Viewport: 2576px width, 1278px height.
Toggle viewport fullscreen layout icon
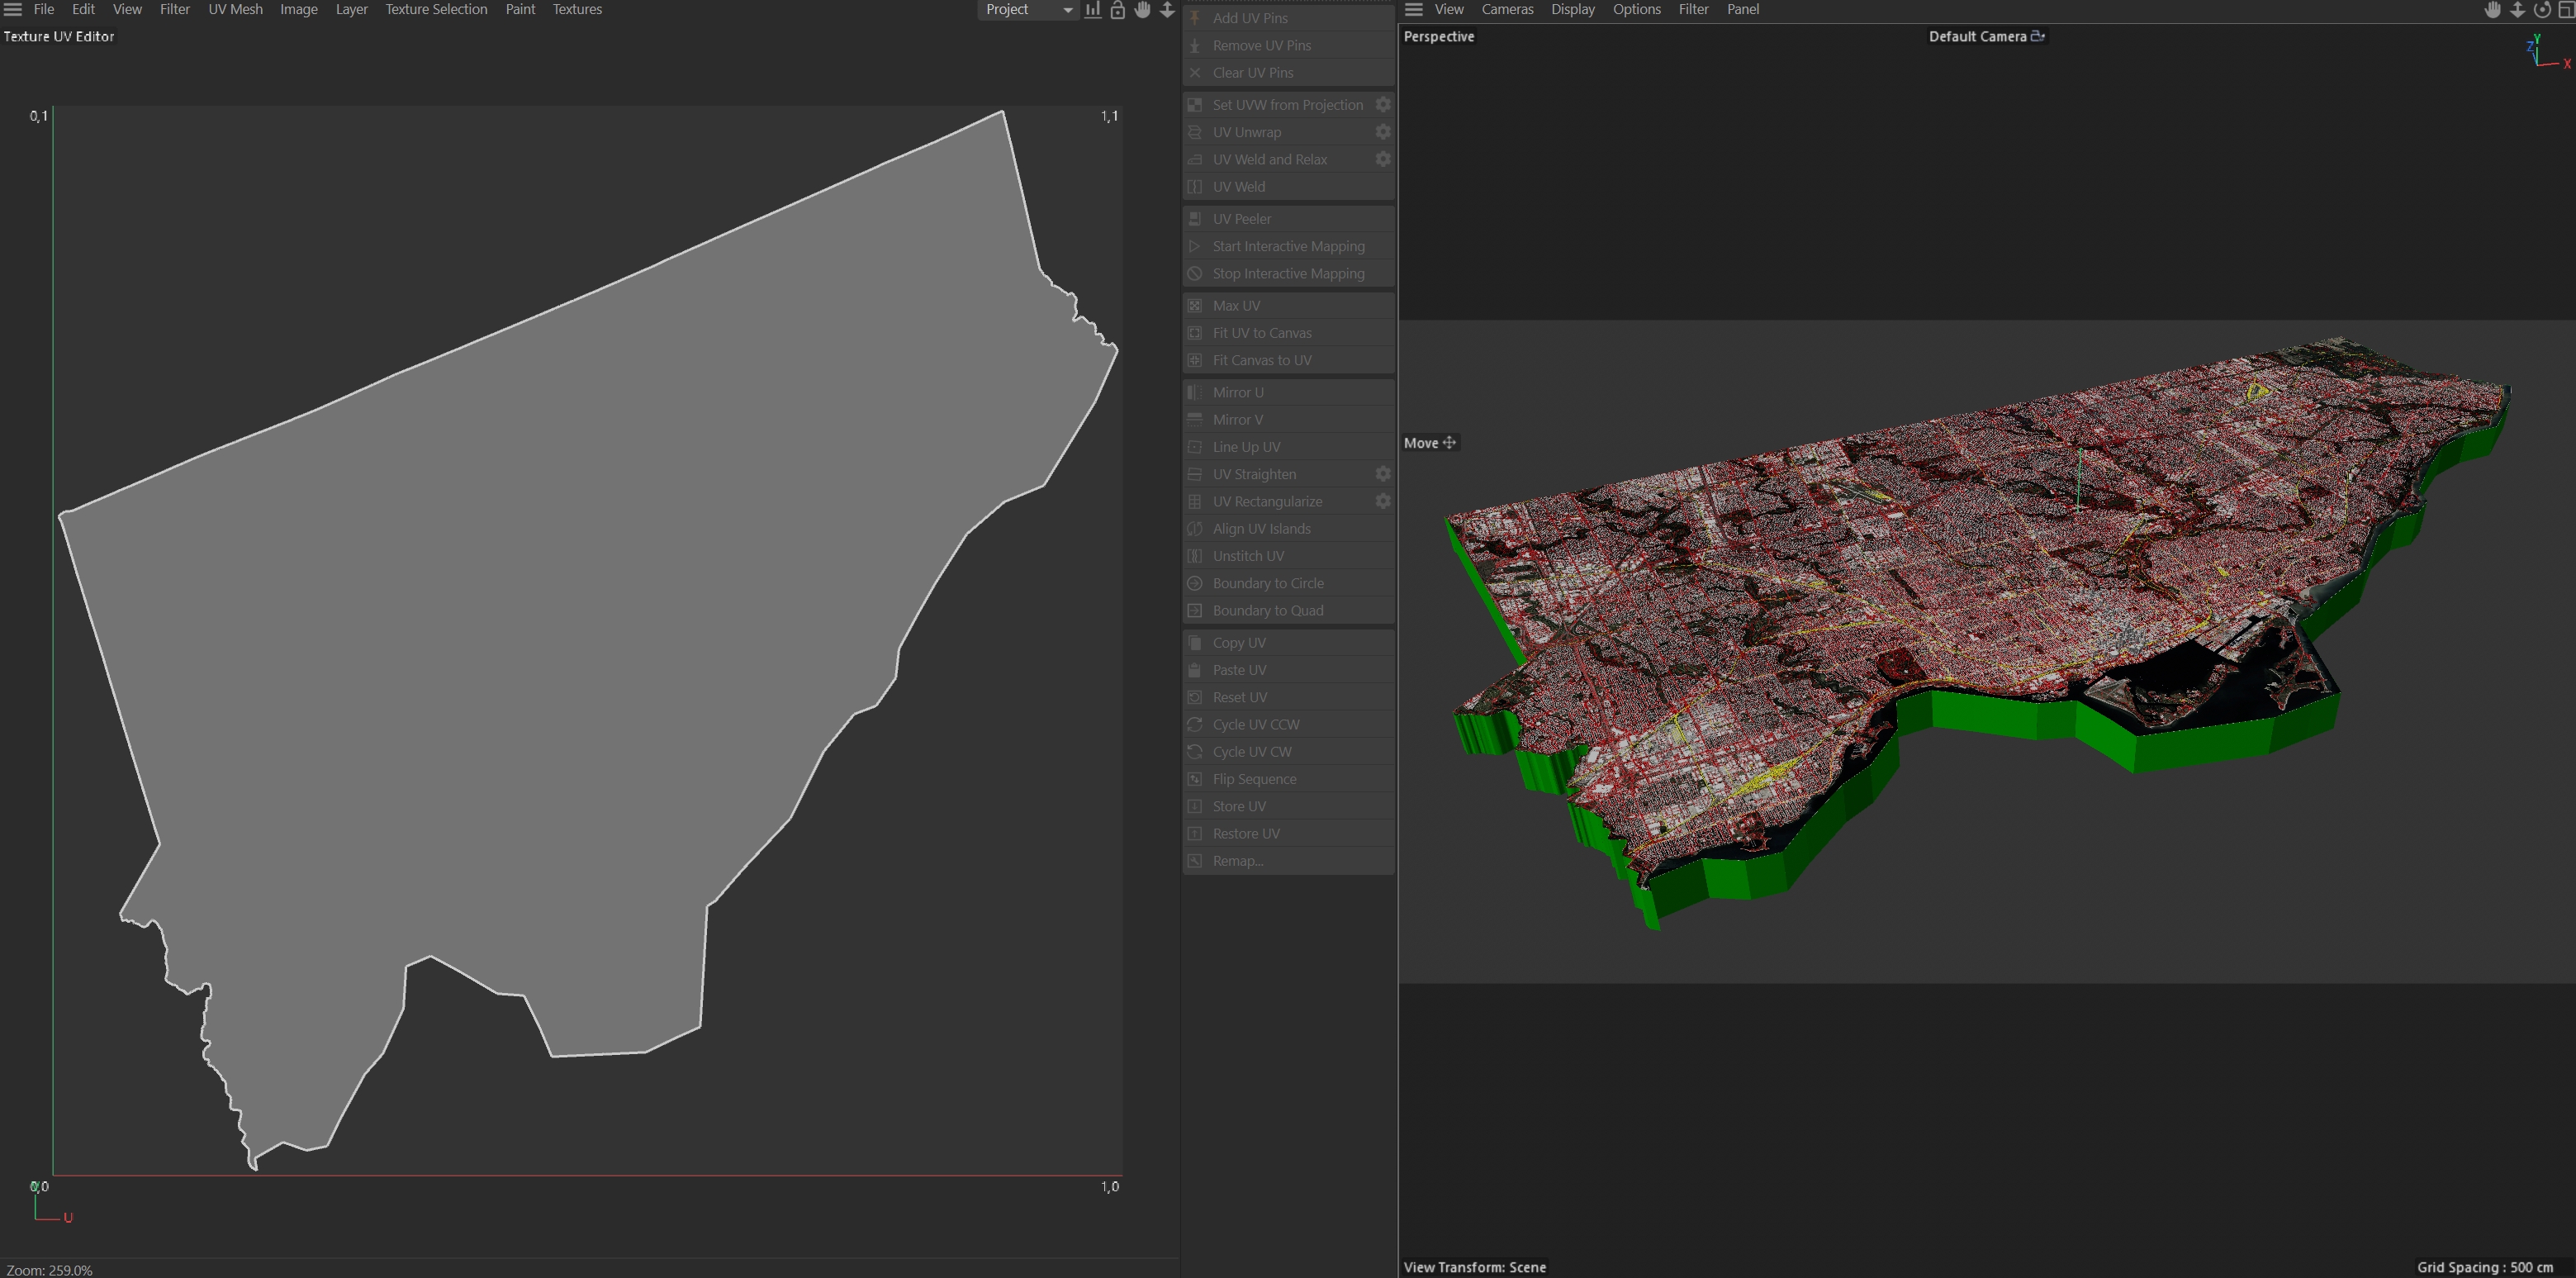[x=2566, y=10]
